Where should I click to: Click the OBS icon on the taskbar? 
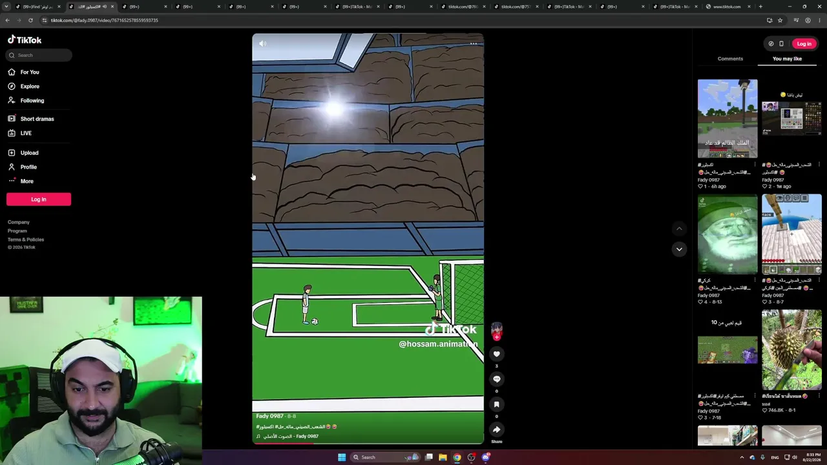tap(472, 457)
